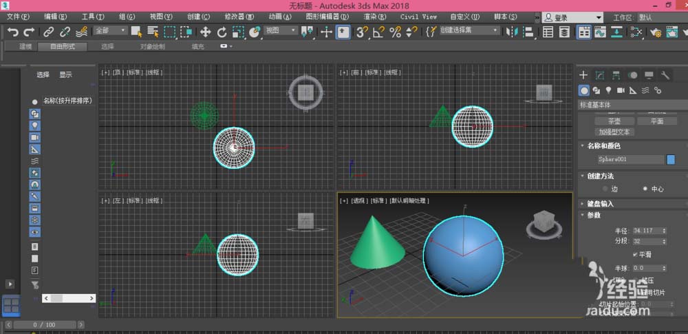Toggle the ribbon display icon
Image resolution: width=688 pixels, height=334 pixels.
tap(583, 32)
